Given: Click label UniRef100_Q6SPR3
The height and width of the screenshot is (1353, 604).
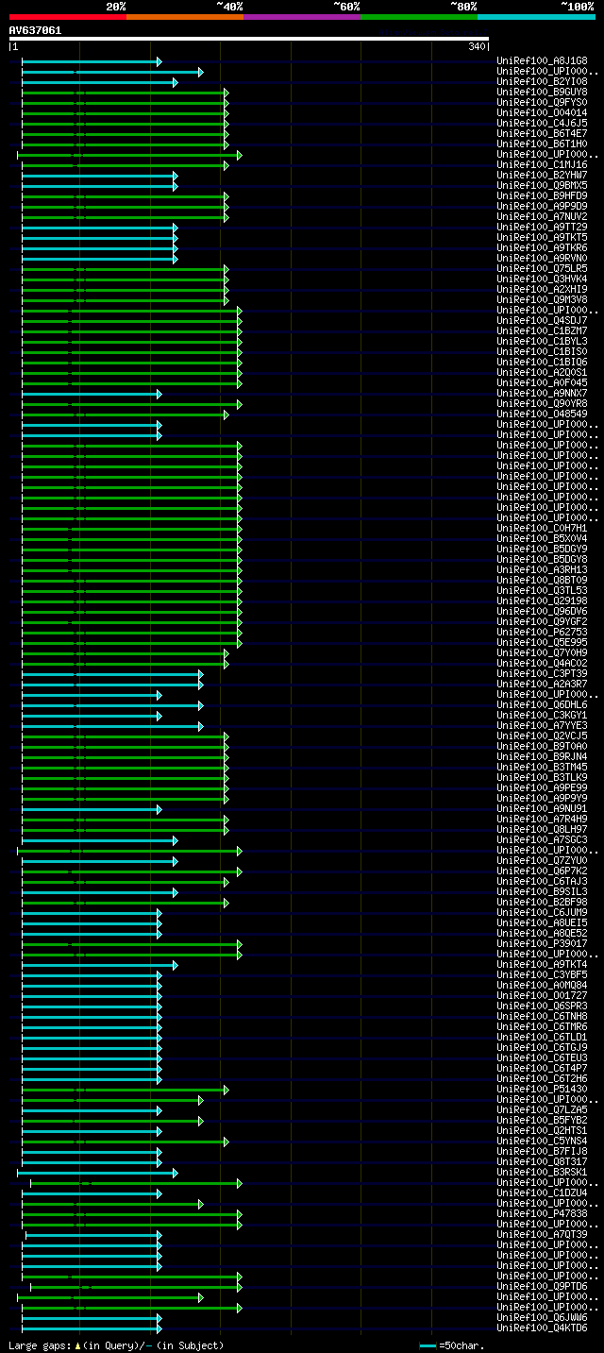Looking at the screenshot, I should tap(542, 1006).
